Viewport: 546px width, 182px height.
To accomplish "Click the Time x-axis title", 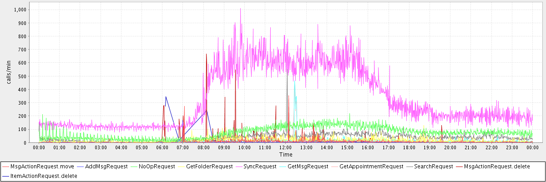I will click(286, 155).
